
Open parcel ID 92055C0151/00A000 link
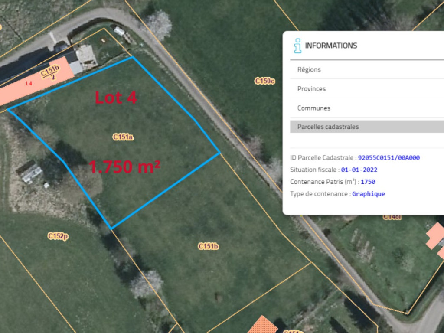389,158
